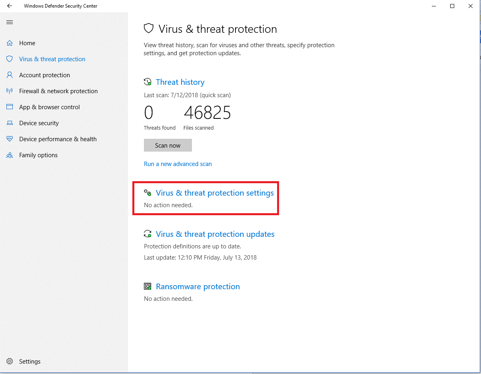Click the protection settings gears icon
481x374 pixels.
coord(148,193)
